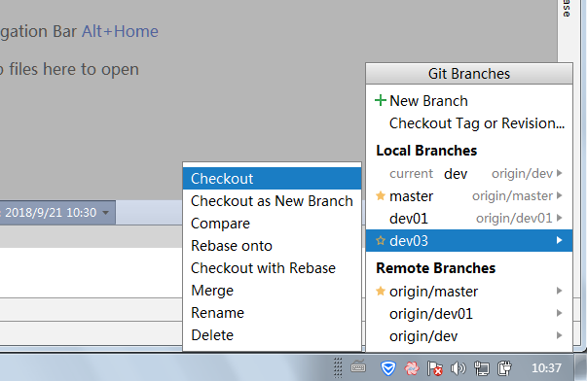This screenshot has width=587, height=381.
Task: Click the green plus New Branch icon
Action: point(381,100)
